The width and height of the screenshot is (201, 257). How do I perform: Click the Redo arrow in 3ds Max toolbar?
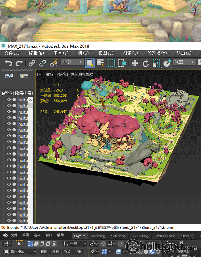point(19,63)
